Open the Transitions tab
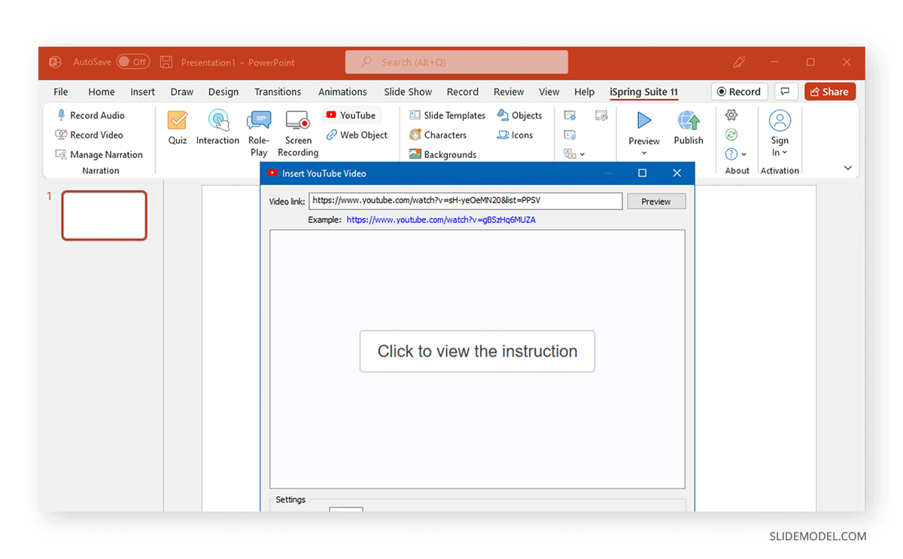Screen dimensions: 903x559 [278, 92]
